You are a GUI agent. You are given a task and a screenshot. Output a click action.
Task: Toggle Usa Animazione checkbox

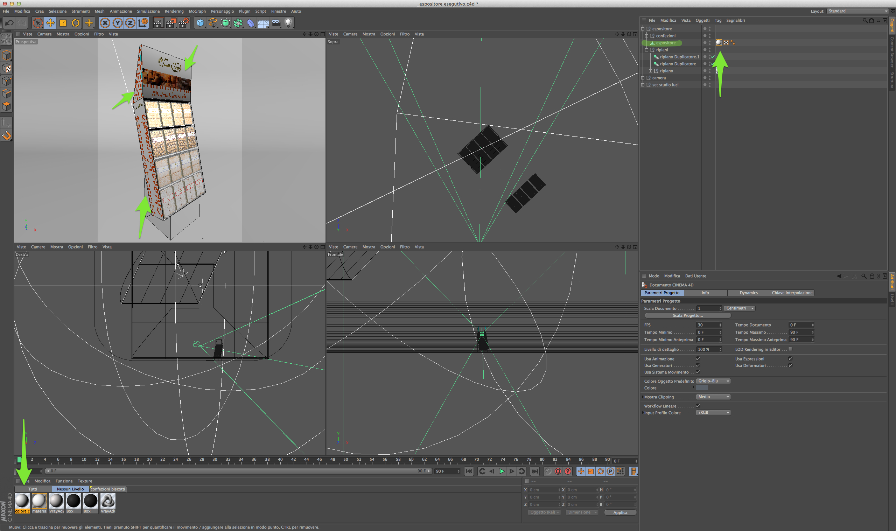click(x=698, y=358)
